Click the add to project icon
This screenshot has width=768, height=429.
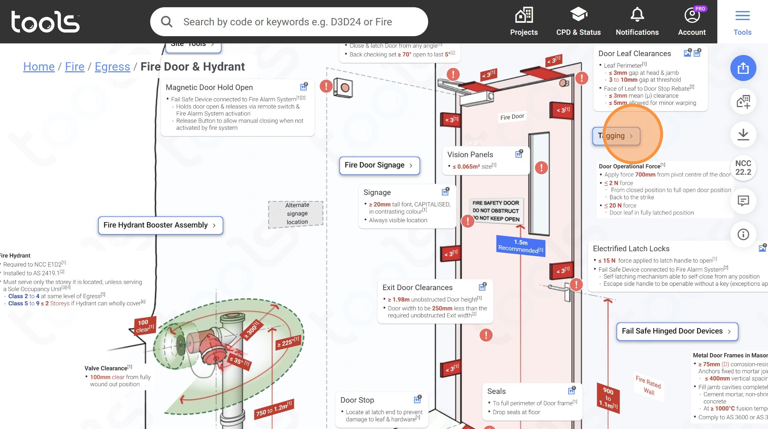(x=743, y=102)
